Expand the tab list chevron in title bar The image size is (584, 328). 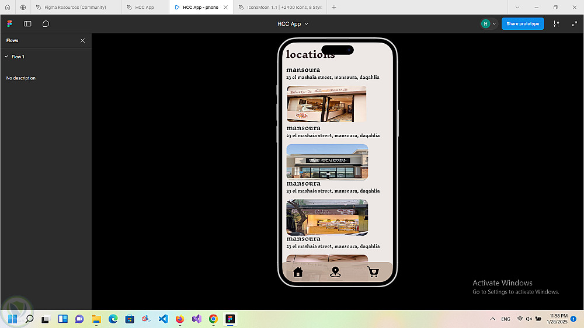click(517, 7)
